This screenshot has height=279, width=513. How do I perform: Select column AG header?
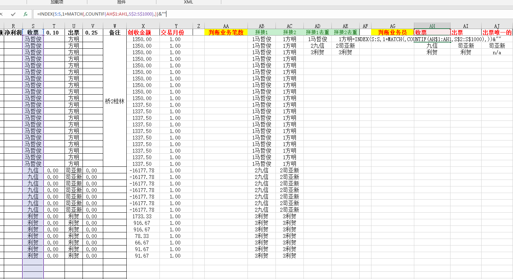(x=393, y=26)
